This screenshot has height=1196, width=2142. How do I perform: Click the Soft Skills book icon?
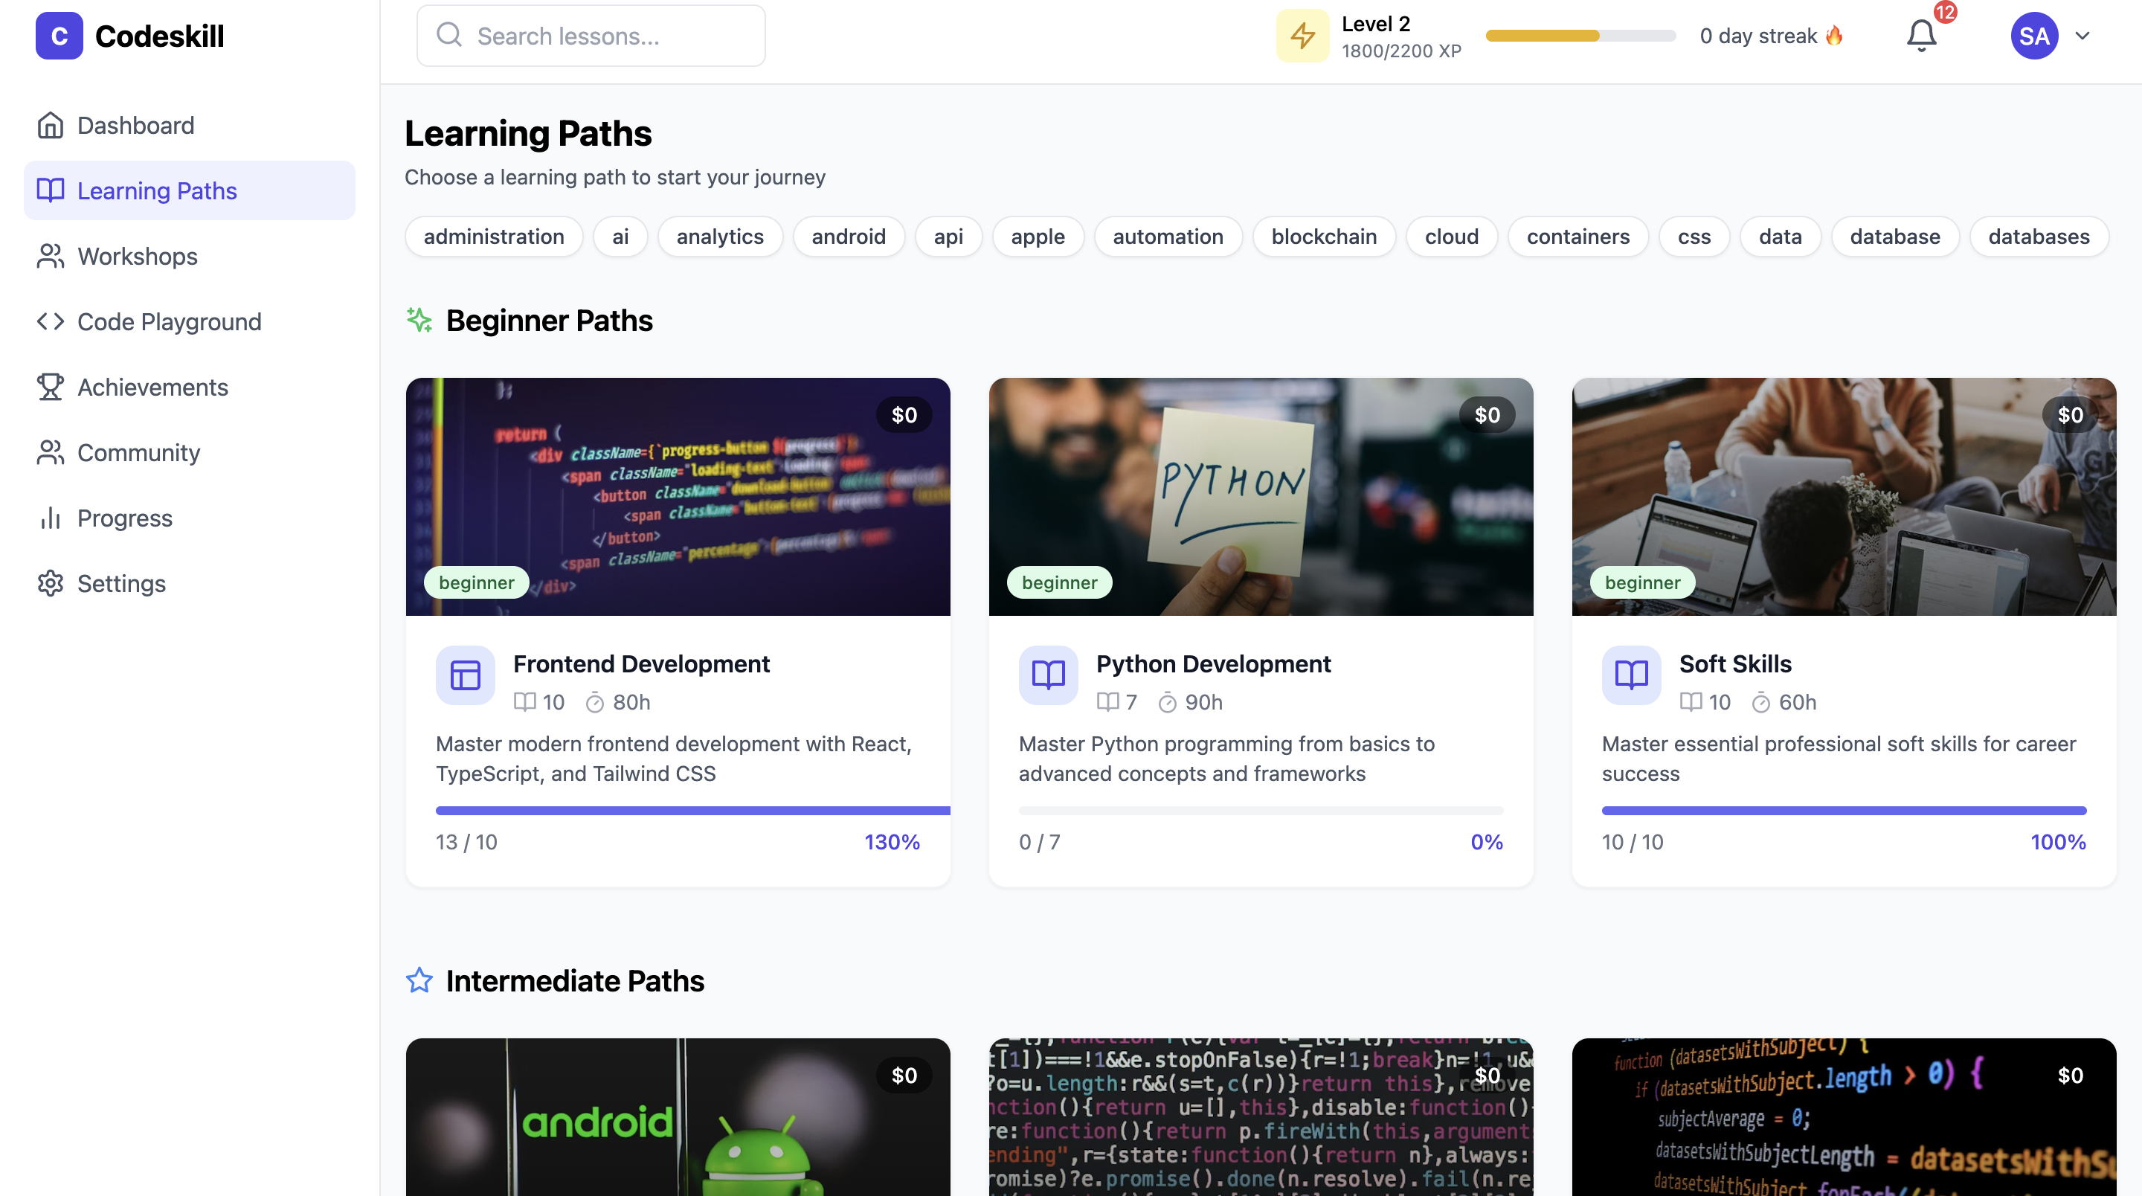click(x=1630, y=675)
